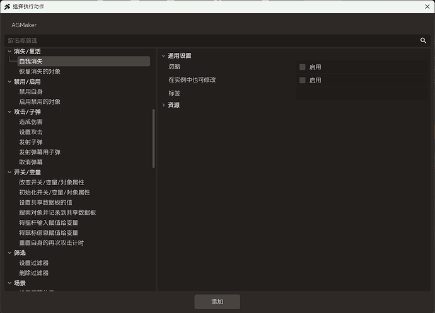Screen dimensions: 435x313
Task: Select the 发射子弹 action
Action: point(31,142)
